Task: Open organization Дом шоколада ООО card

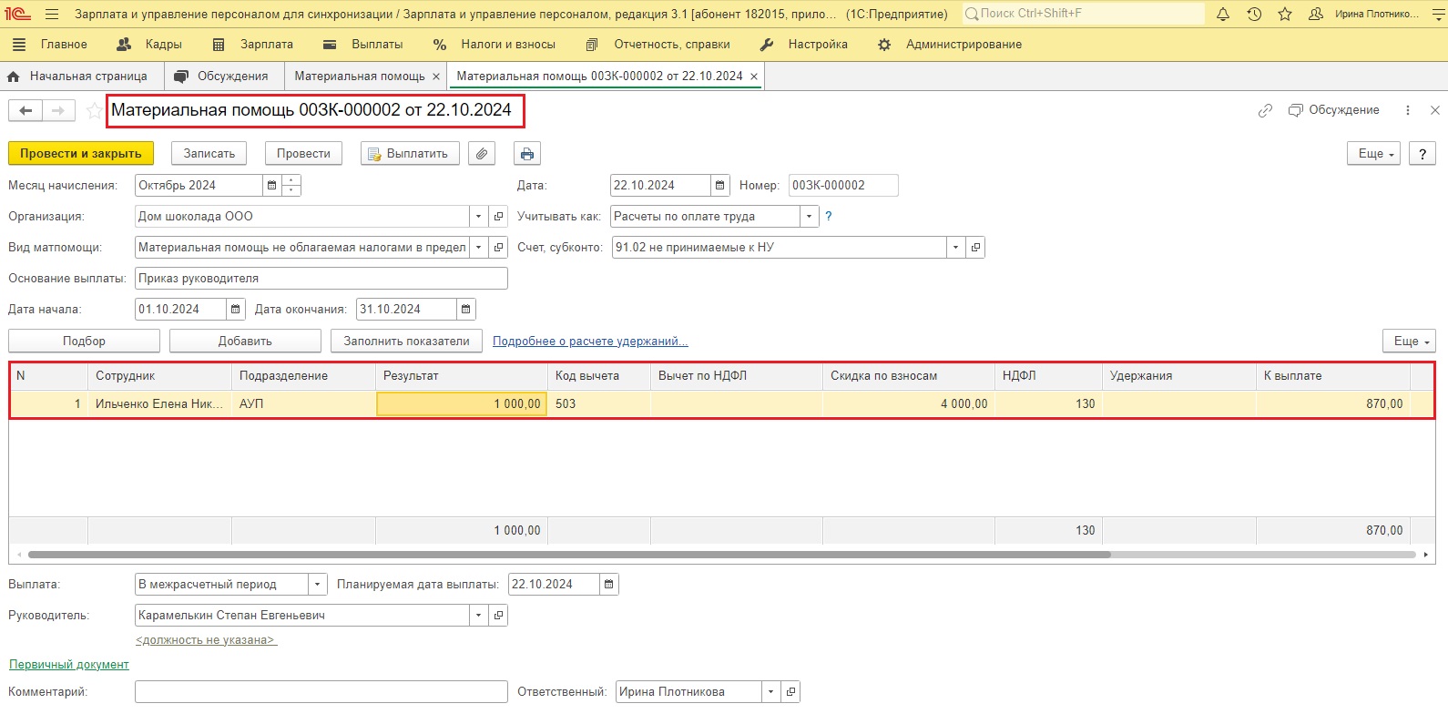Action: pos(498,217)
